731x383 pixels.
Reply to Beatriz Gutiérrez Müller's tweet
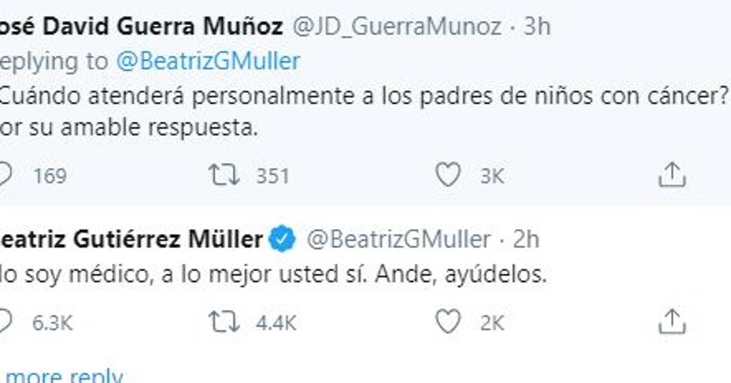pyautogui.click(x=5, y=322)
